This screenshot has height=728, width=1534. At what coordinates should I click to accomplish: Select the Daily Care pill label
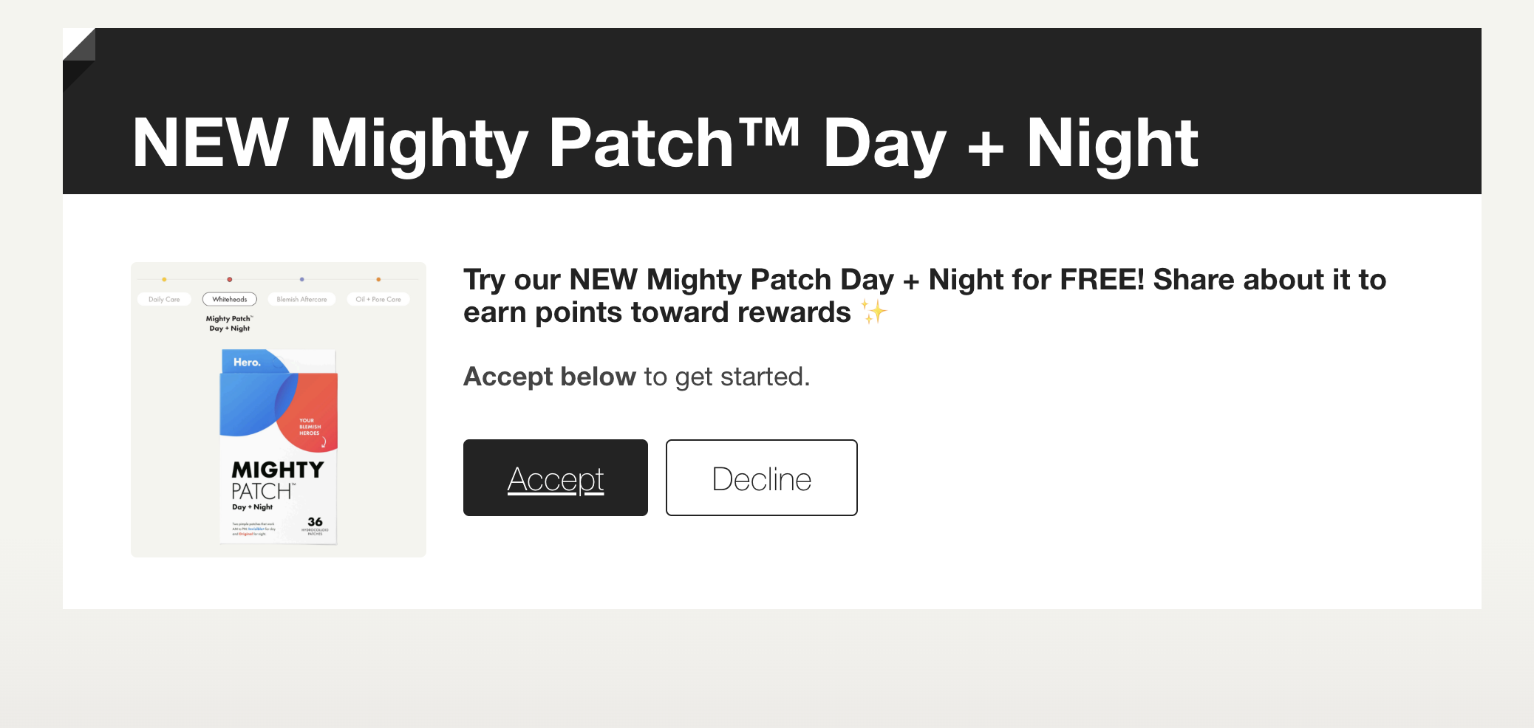164,299
